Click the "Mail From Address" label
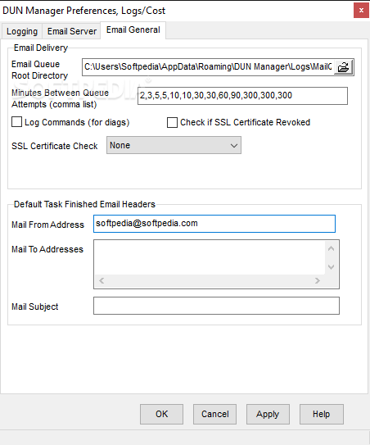 pyautogui.click(x=47, y=225)
